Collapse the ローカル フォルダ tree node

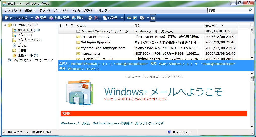[5, 25]
